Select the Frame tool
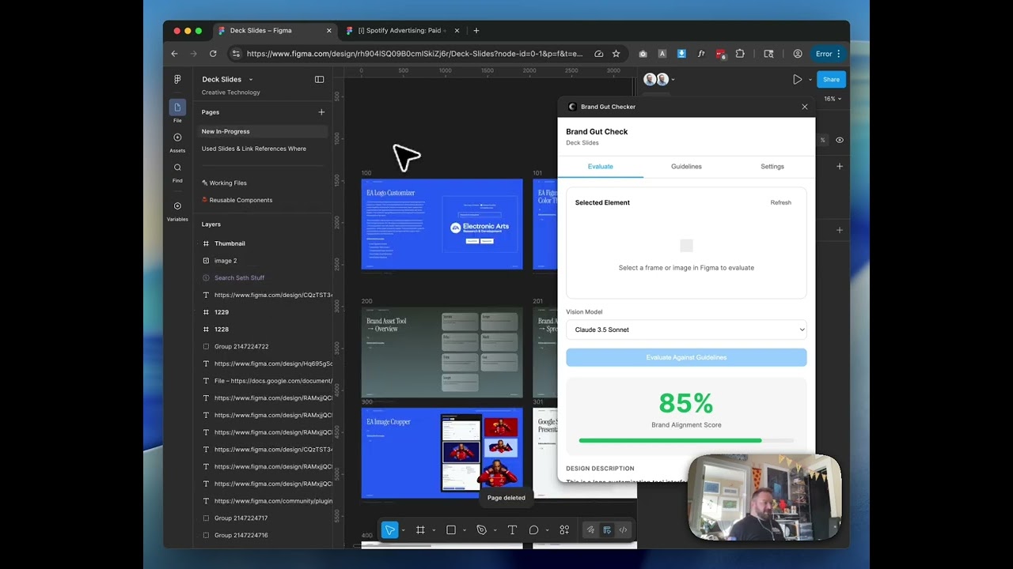The width and height of the screenshot is (1013, 569). point(420,530)
